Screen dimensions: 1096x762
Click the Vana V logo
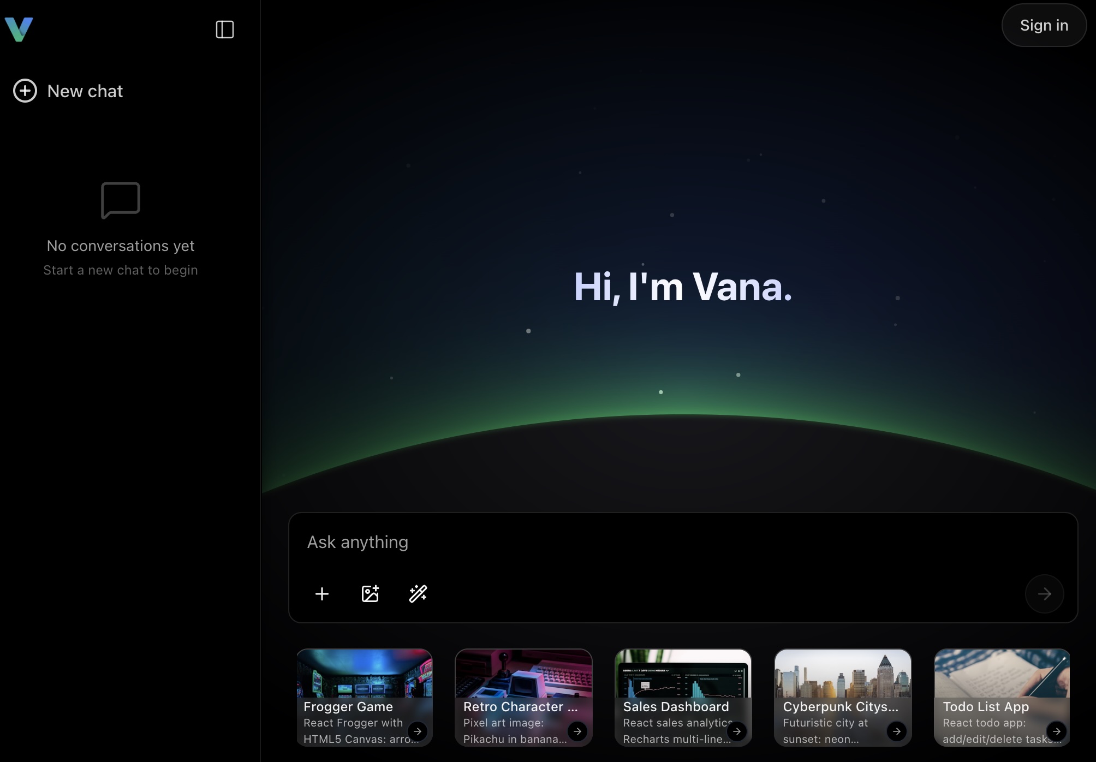point(19,29)
